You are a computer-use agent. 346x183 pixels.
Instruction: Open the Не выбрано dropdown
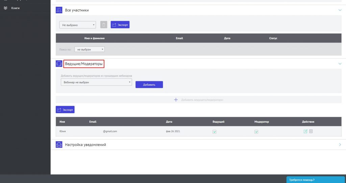click(77, 25)
